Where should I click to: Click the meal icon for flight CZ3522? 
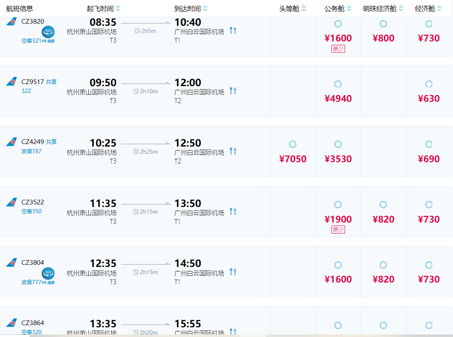click(233, 211)
